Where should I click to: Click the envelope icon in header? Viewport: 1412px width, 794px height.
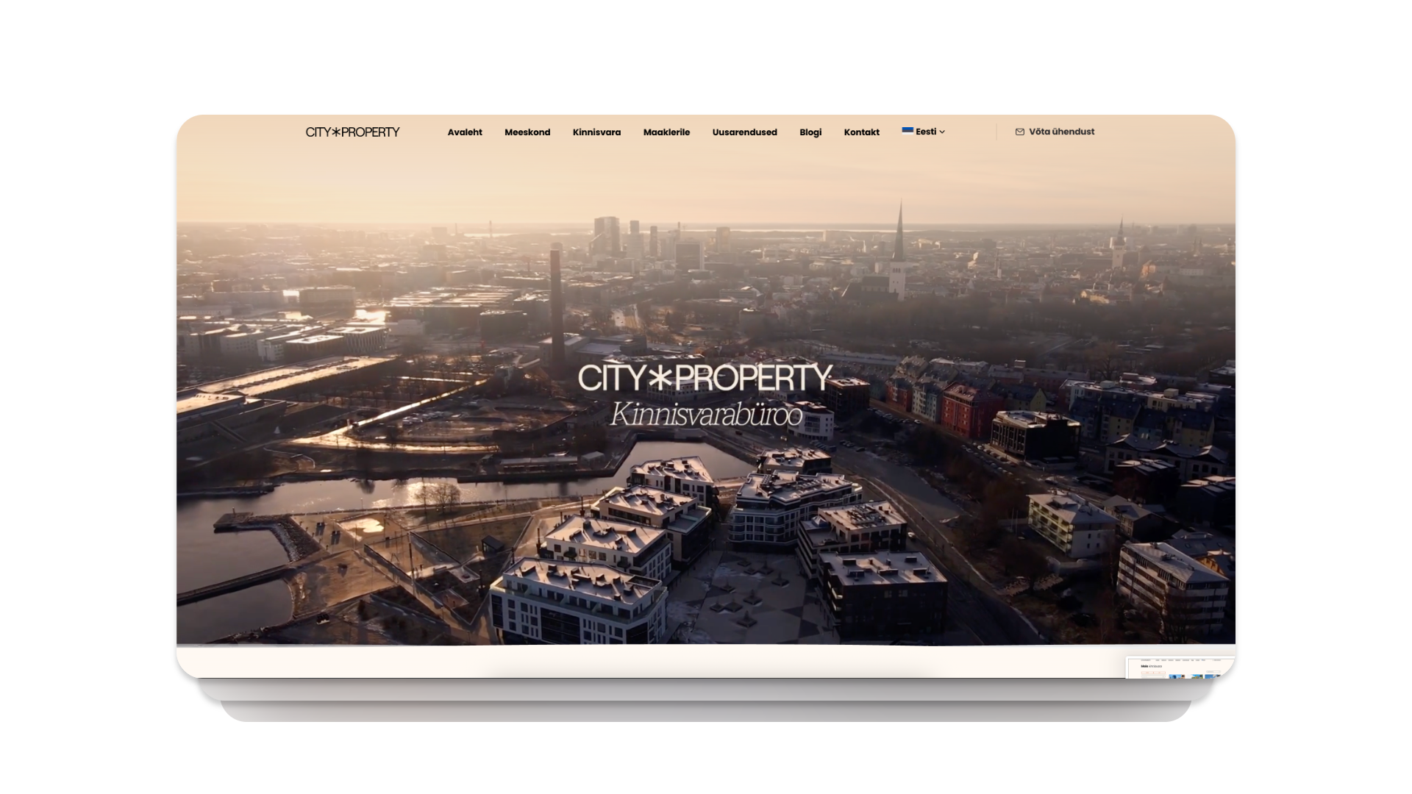coord(1019,132)
